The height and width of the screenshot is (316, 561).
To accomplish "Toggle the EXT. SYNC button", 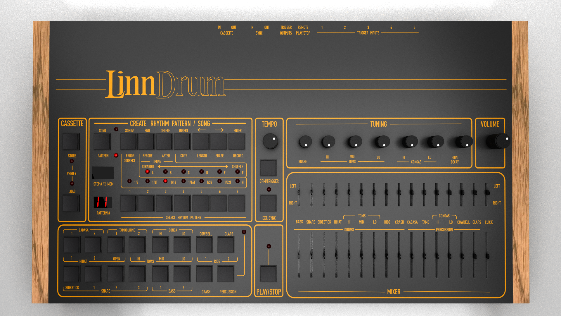I will [x=268, y=203].
